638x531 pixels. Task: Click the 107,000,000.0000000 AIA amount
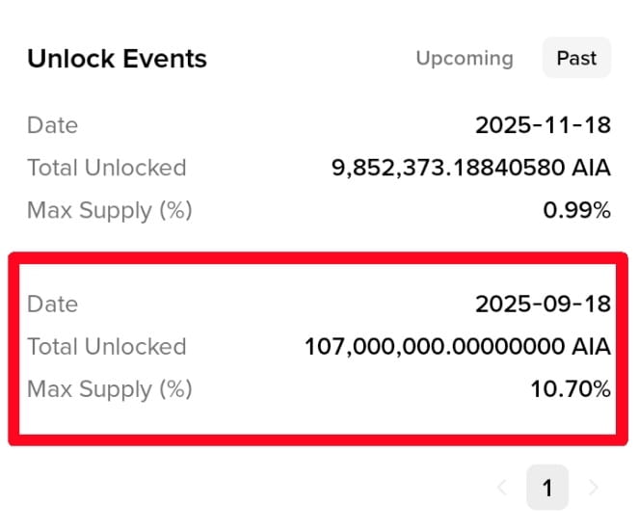pos(458,347)
